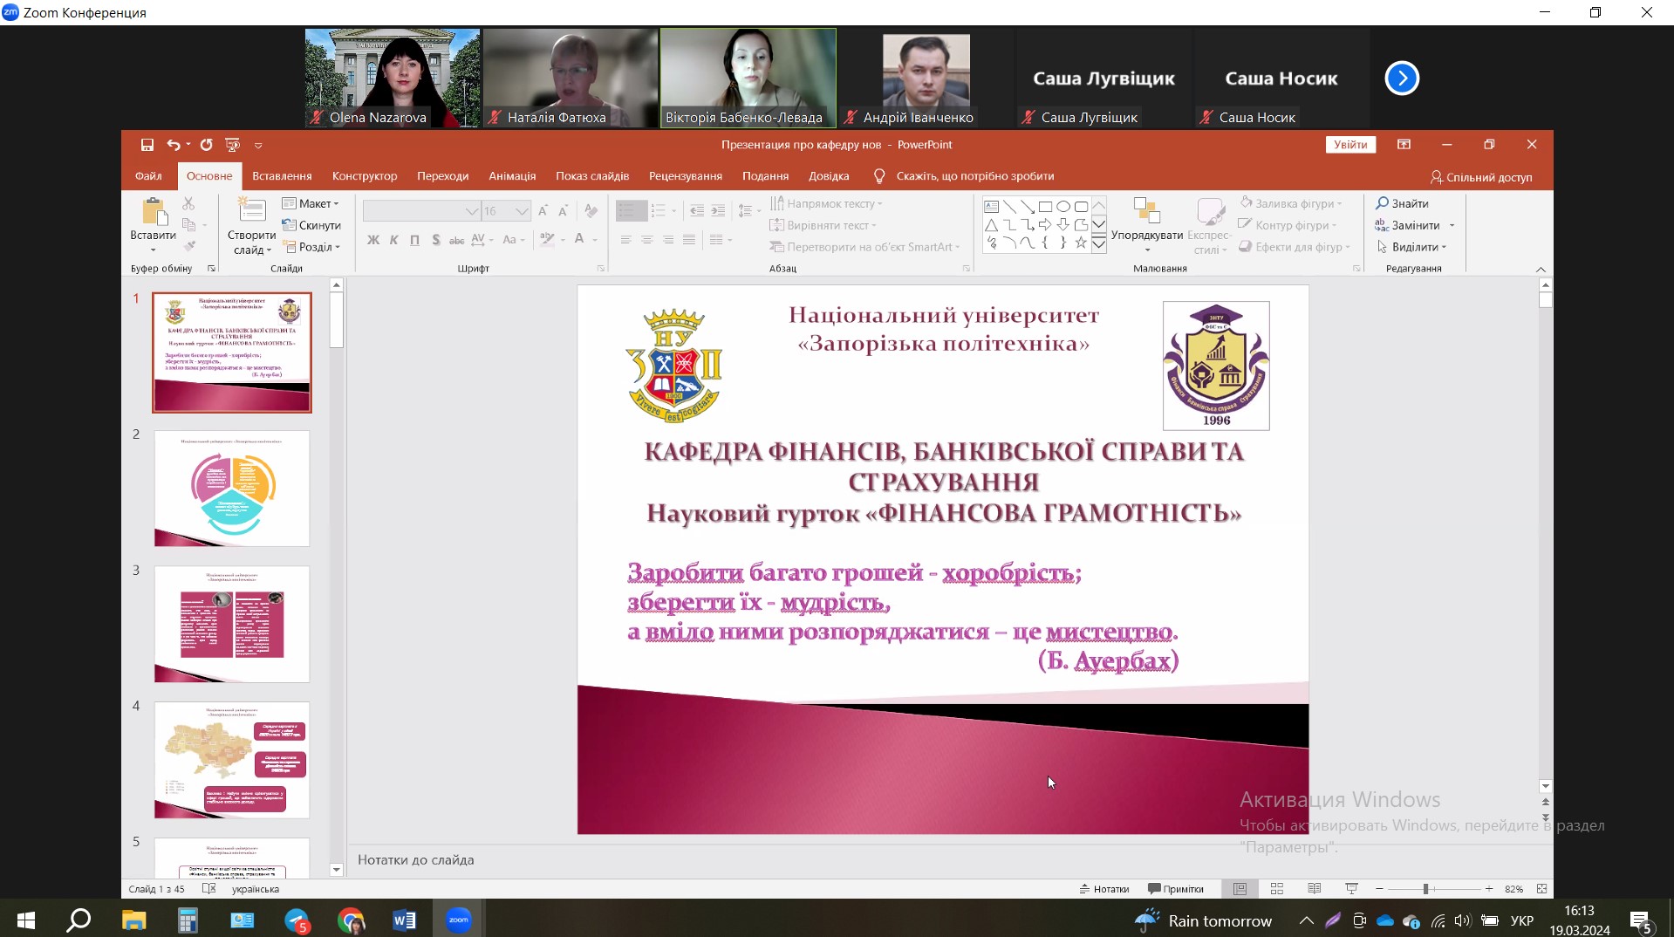Open the Анімація ribbon tab
Viewport: 1674px width, 937px height.
click(512, 176)
